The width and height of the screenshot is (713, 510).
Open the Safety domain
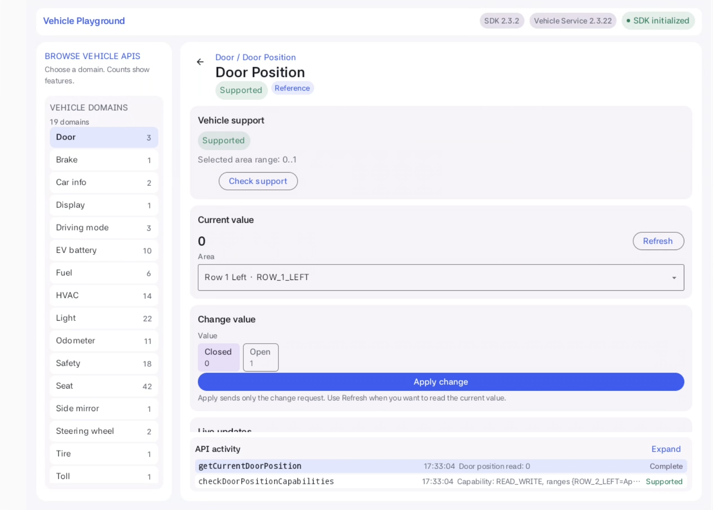pyautogui.click(x=104, y=364)
